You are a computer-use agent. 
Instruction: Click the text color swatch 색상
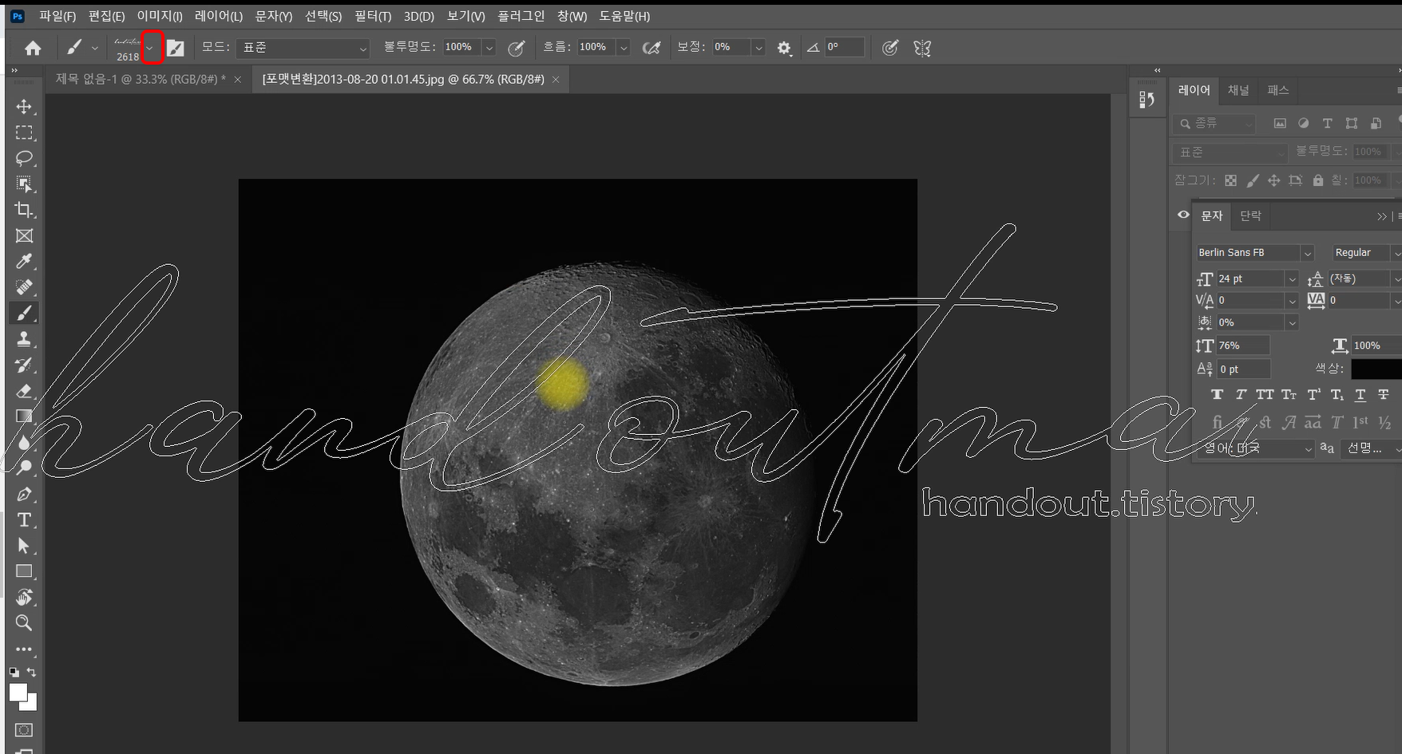point(1376,369)
